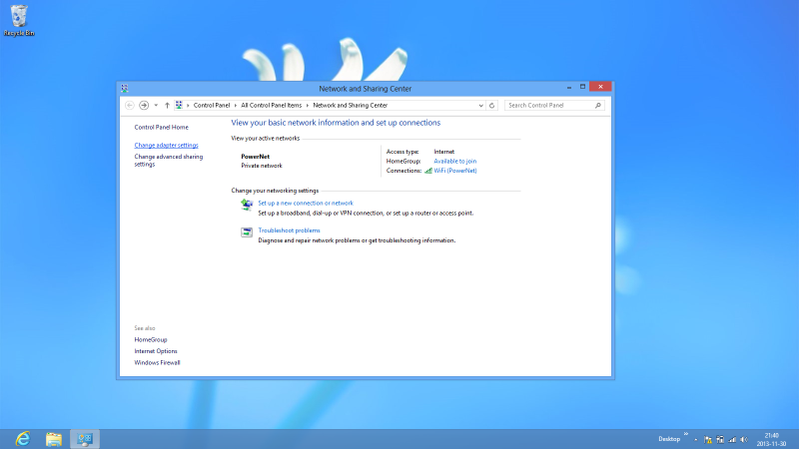Click the Action Center flag tray icon

coord(707,439)
